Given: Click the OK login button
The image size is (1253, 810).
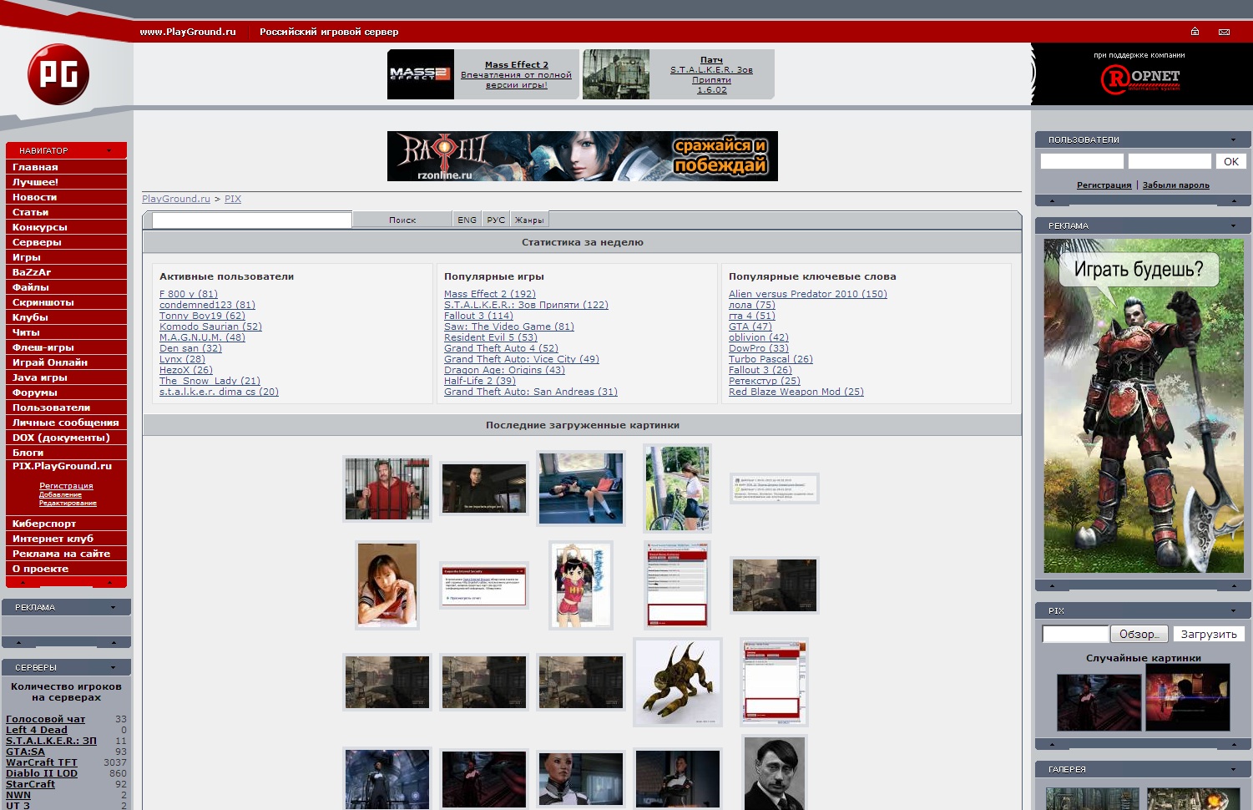Looking at the screenshot, I should tap(1230, 161).
